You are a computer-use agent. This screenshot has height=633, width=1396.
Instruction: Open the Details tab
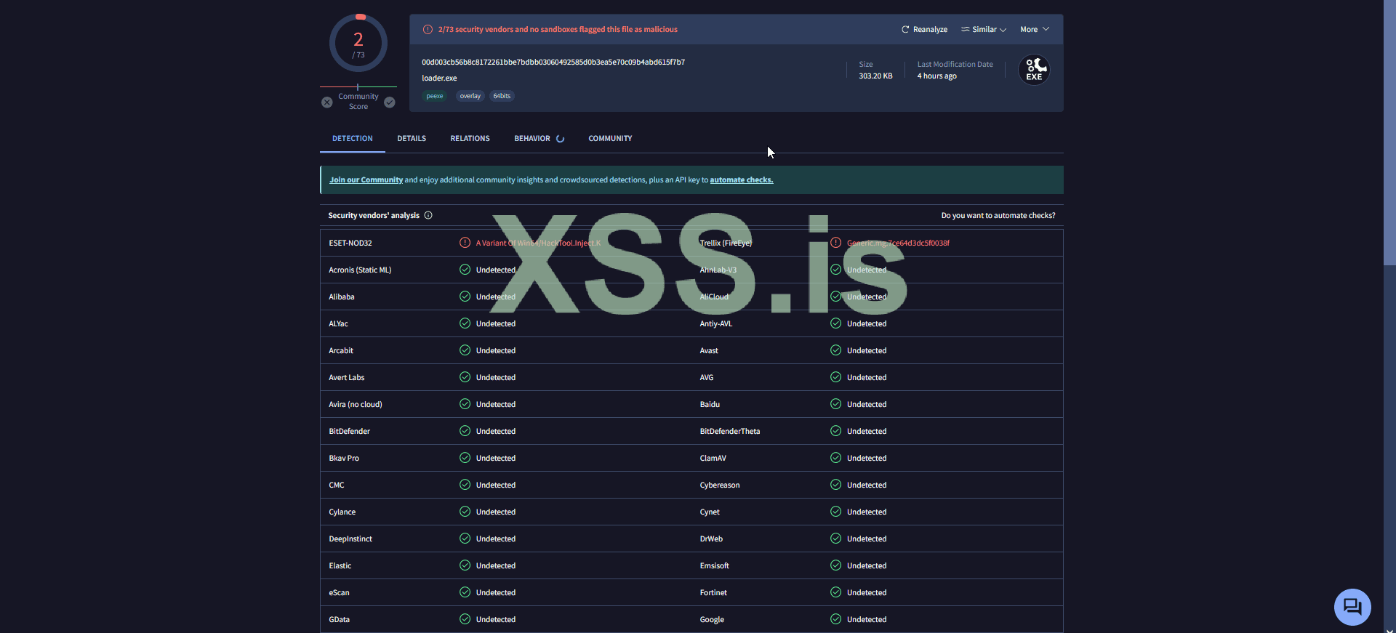(x=412, y=138)
